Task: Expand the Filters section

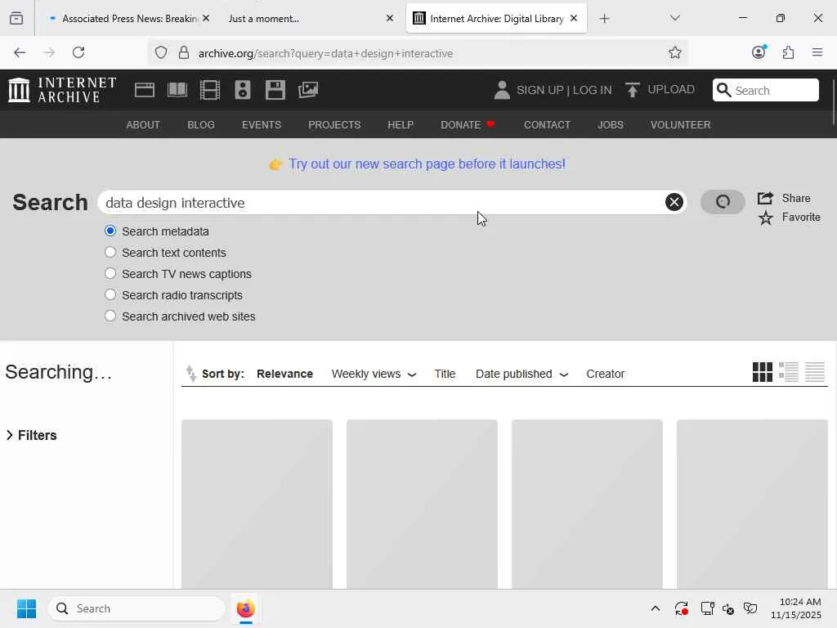Action: coord(32,435)
